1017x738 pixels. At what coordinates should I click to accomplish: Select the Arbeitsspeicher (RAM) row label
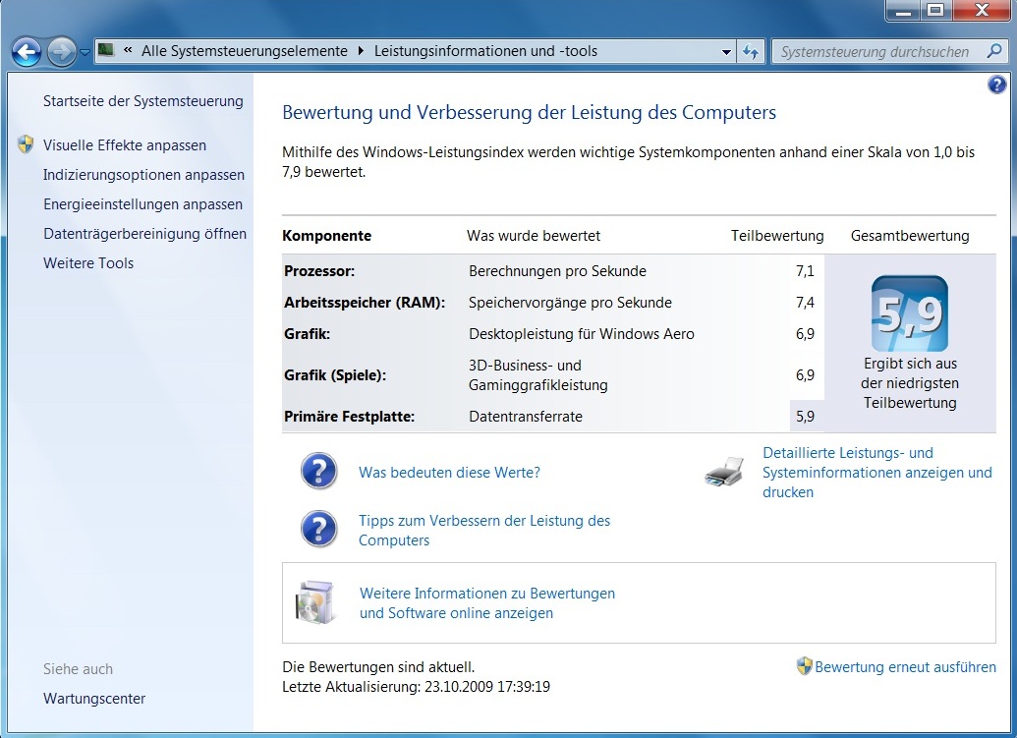coord(365,303)
